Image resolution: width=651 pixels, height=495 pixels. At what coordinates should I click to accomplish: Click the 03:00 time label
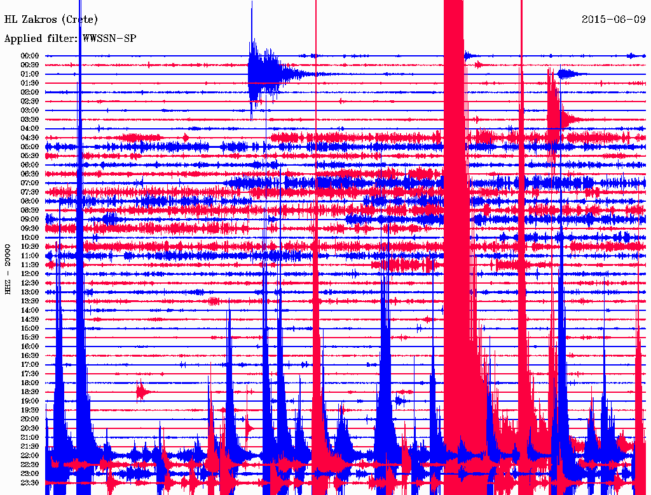point(30,110)
